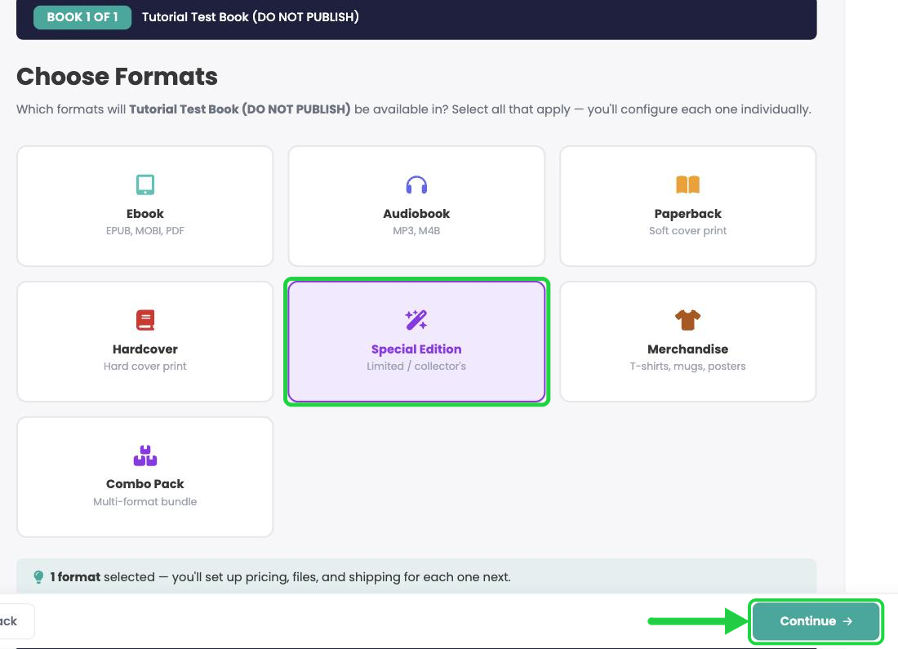This screenshot has height=649, width=898.
Task: Click the Paperback open book icon
Action: (x=688, y=184)
